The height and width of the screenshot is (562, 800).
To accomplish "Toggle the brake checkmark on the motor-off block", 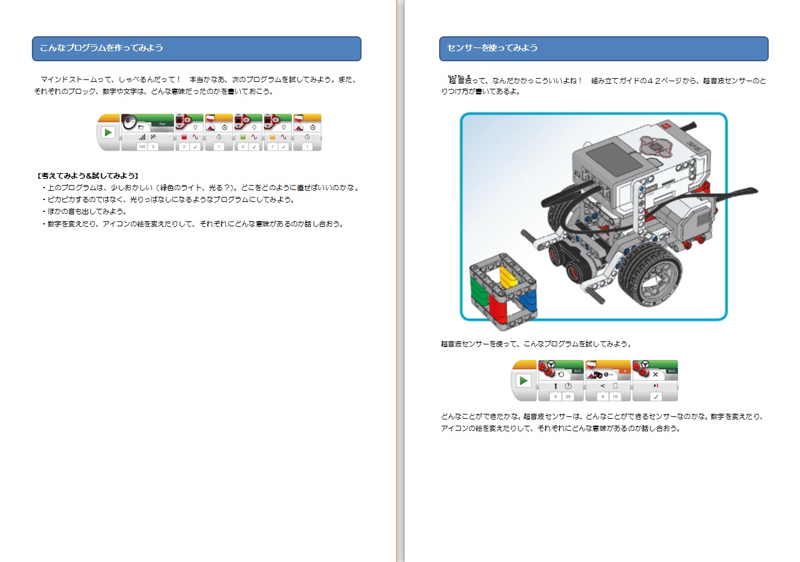I will [x=656, y=396].
